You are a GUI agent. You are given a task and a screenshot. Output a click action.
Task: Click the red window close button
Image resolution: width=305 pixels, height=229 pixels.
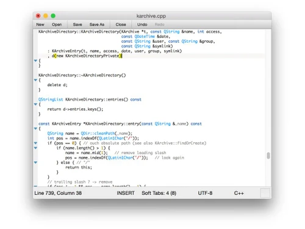[x=38, y=16]
